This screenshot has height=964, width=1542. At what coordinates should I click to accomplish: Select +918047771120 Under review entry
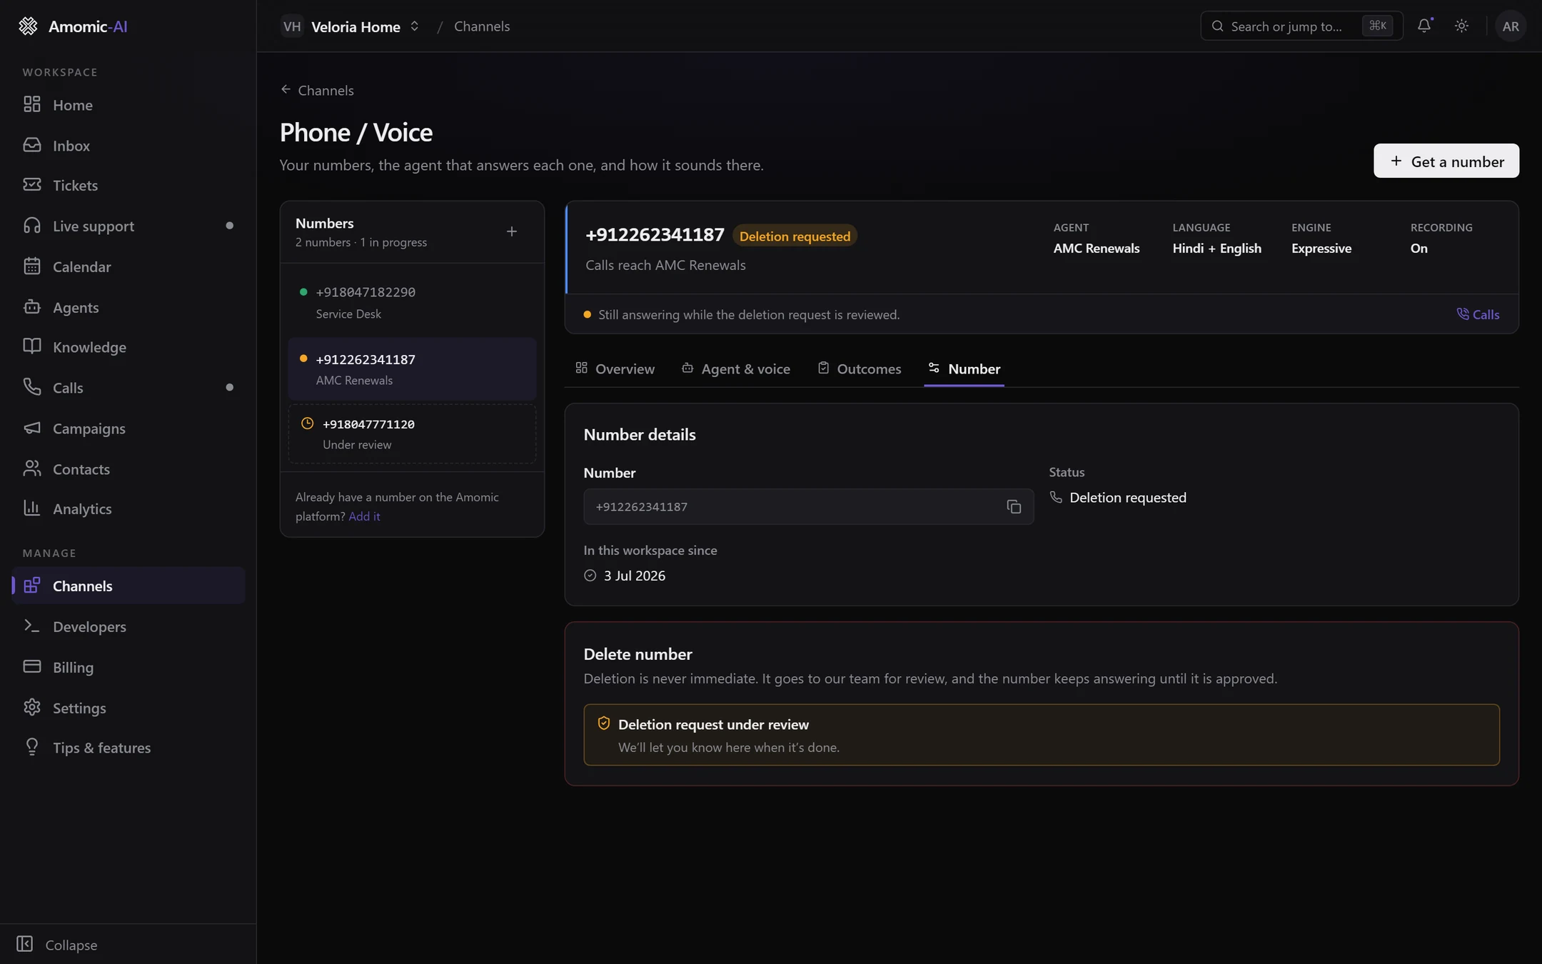(x=412, y=433)
